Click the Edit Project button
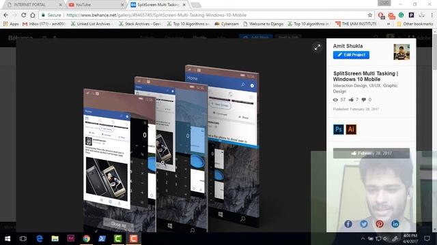 pyautogui.click(x=351, y=54)
